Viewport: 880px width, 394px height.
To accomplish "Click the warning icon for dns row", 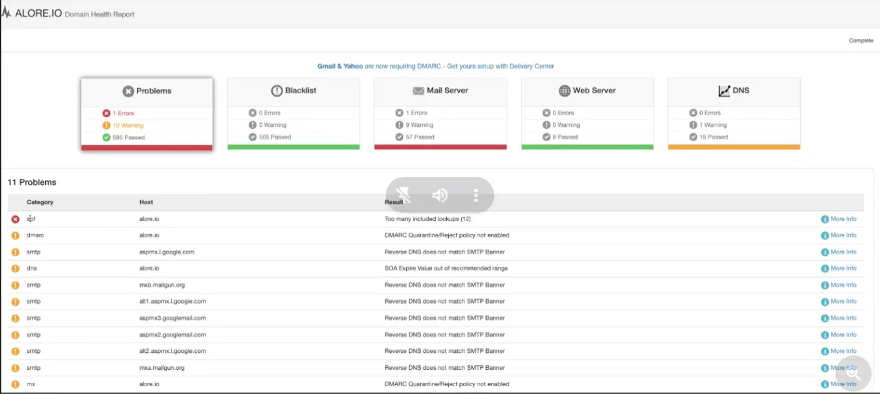I will click(x=16, y=269).
